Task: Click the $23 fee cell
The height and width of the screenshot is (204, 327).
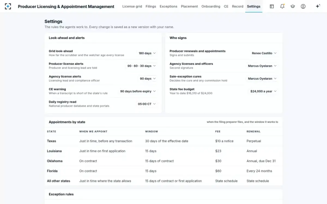Action: 218,151
